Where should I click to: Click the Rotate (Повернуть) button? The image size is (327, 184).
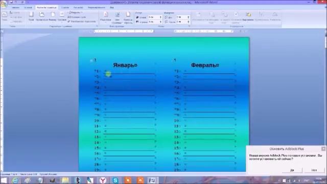[275, 16]
